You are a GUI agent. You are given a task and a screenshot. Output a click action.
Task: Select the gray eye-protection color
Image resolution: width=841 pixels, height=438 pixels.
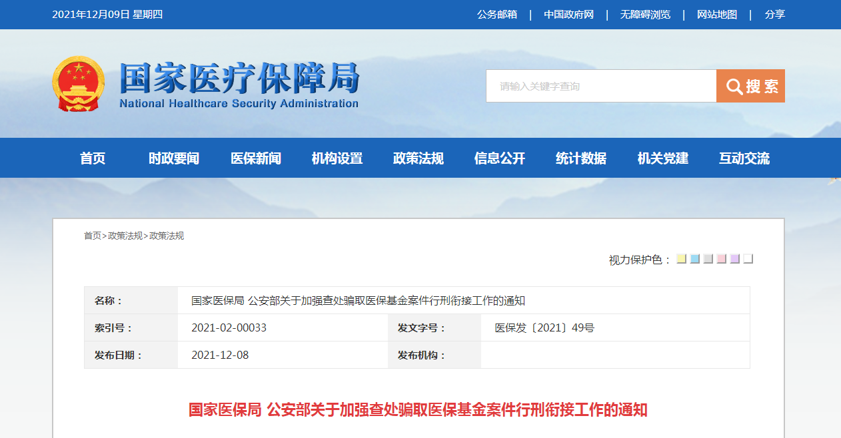point(708,259)
